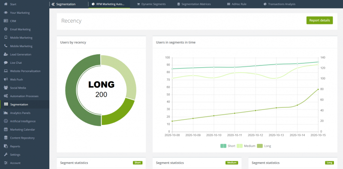Click the Report details button
343x169 pixels.
[319, 20]
